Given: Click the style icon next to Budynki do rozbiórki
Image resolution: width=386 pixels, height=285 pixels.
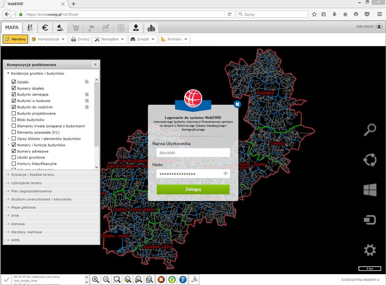Looking at the screenshot, I should point(87,107).
